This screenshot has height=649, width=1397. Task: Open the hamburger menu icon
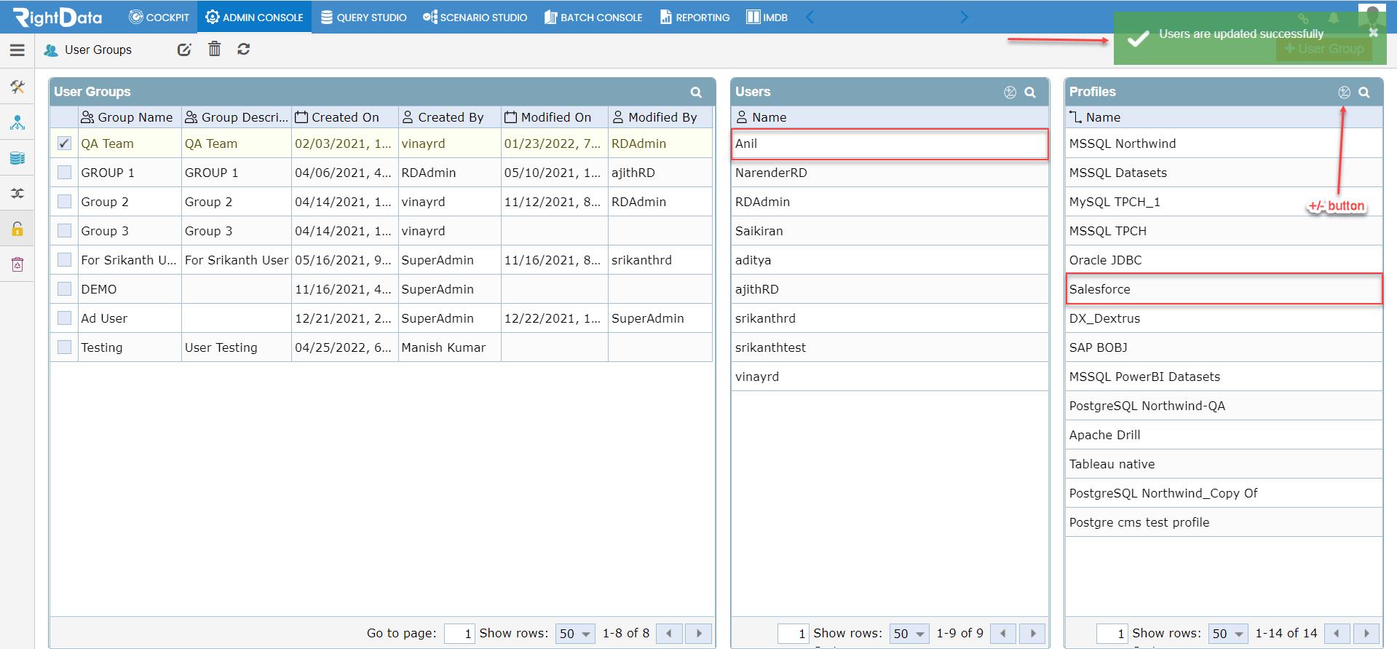coord(17,50)
